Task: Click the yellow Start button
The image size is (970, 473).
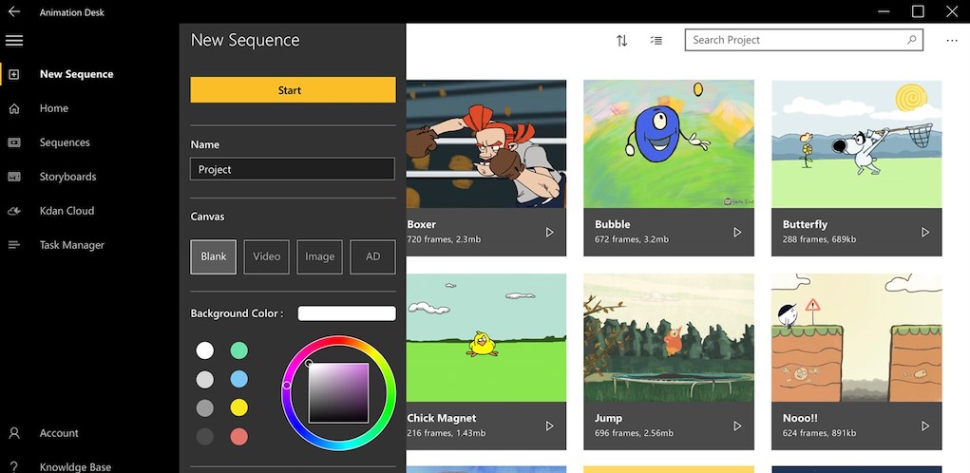Action: [294, 90]
